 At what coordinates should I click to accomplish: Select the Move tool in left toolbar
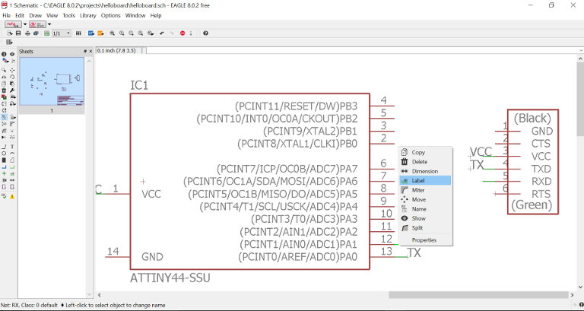[12, 70]
